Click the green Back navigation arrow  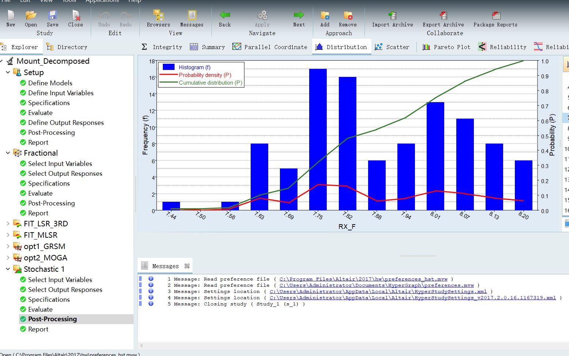[225, 15]
